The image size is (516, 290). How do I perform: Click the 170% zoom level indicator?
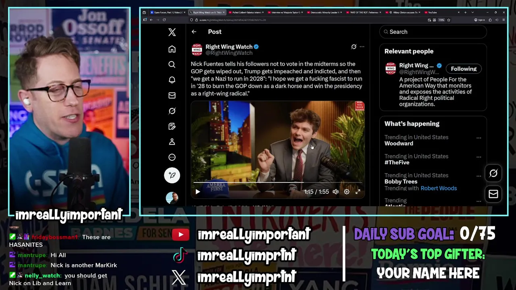coord(441,20)
